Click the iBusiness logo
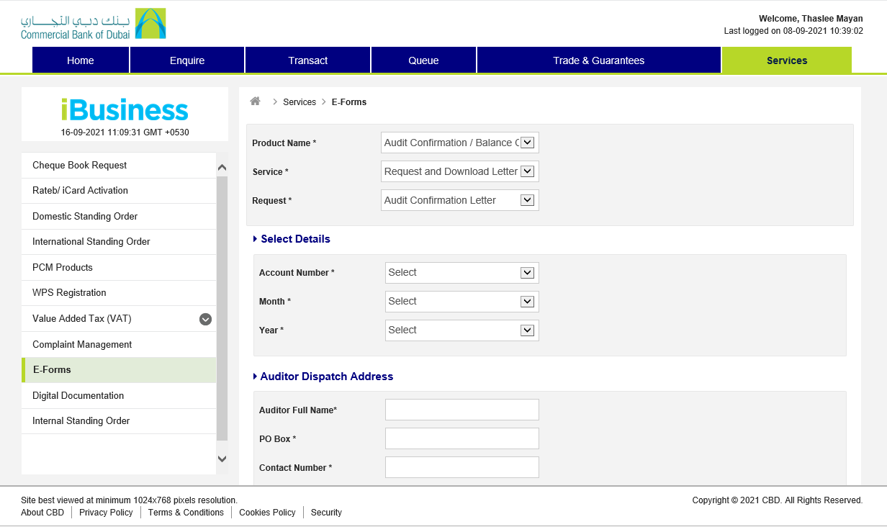Viewport: 887px width, 527px height. click(125, 110)
